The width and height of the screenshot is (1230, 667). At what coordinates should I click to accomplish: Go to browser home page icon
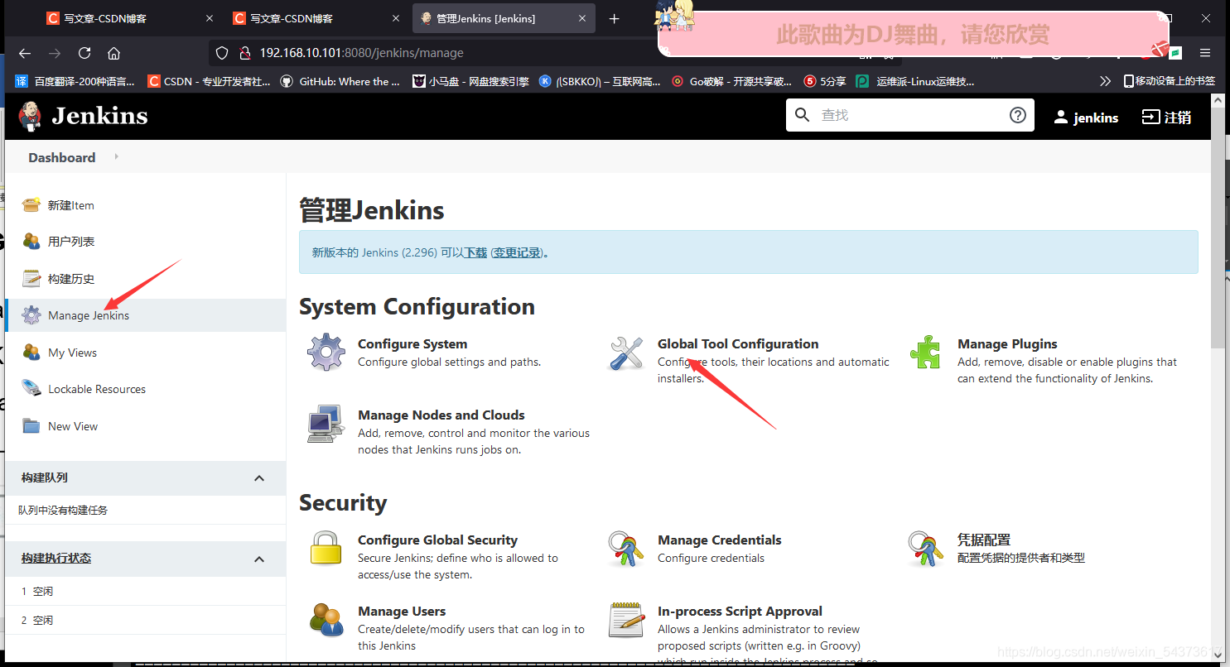point(114,53)
